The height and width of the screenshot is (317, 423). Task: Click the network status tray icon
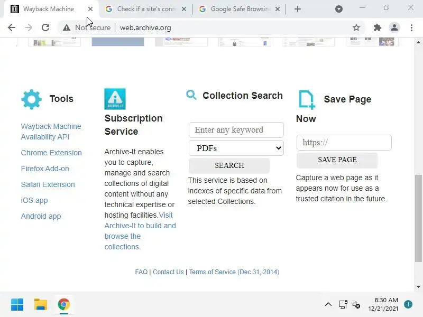[343, 305]
